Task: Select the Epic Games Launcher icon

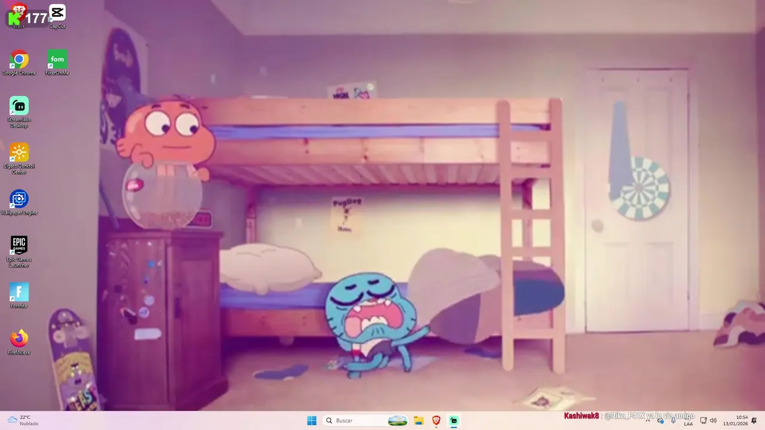Action: 19,251
